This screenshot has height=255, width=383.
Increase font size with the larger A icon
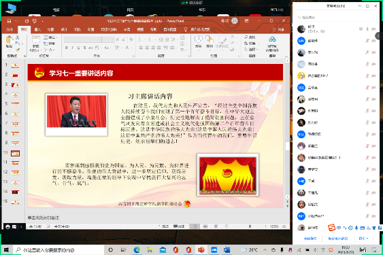(x=118, y=39)
